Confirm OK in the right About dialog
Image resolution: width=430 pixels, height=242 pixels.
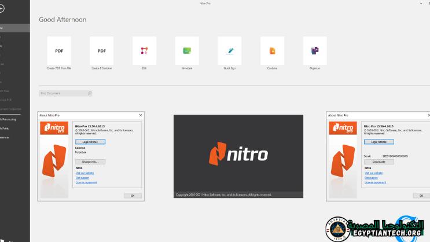pyautogui.click(x=421, y=196)
